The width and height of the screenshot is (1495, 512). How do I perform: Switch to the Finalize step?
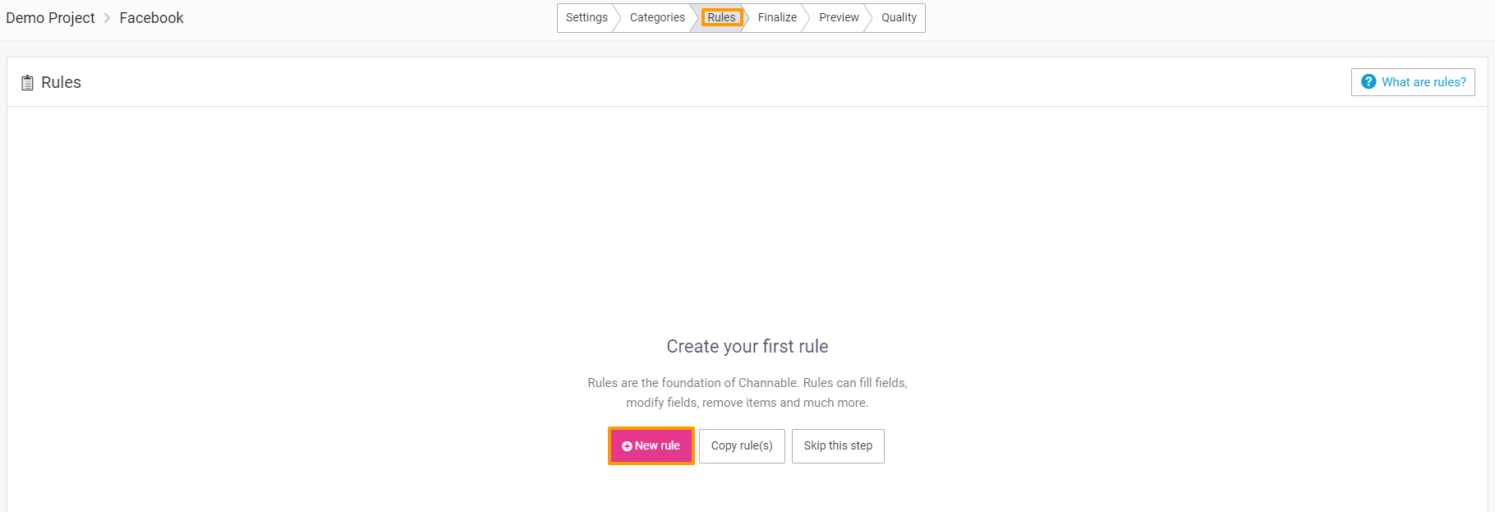click(x=777, y=18)
